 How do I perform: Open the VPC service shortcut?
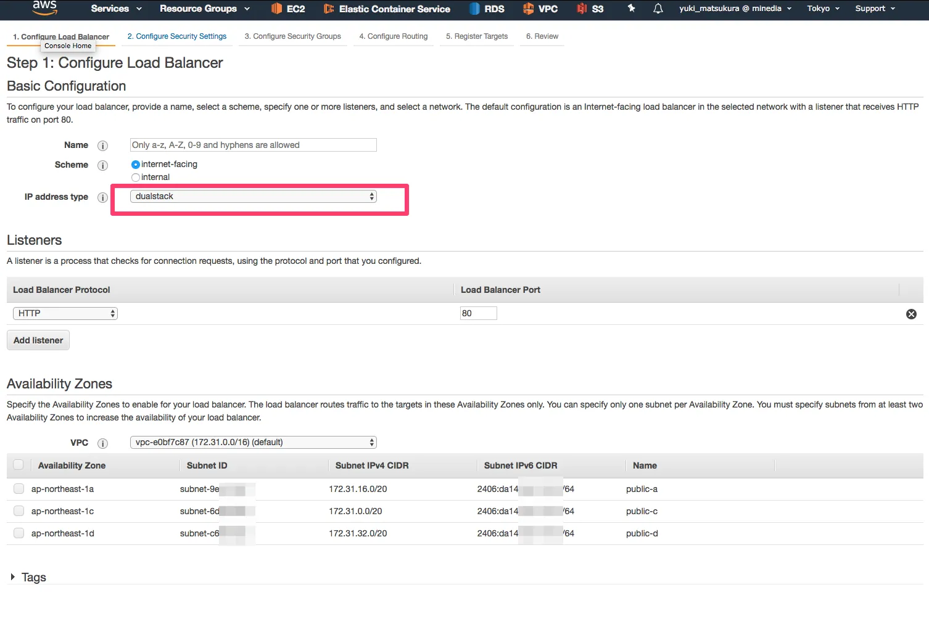tap(540, 9)
